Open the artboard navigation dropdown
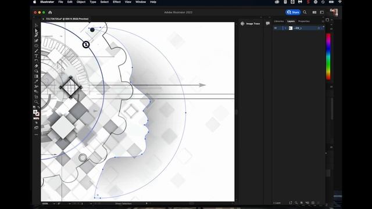Viewport: 372px width, 209px height. coord(91,204)
